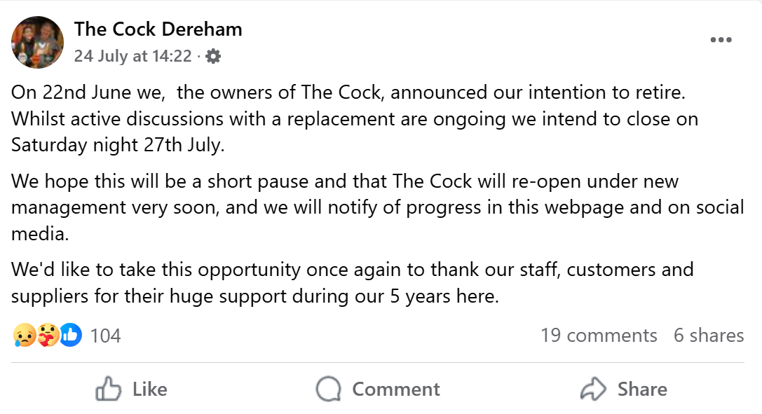
Task: Click the outlined thumbs-up Like icon
Action: 109,389
